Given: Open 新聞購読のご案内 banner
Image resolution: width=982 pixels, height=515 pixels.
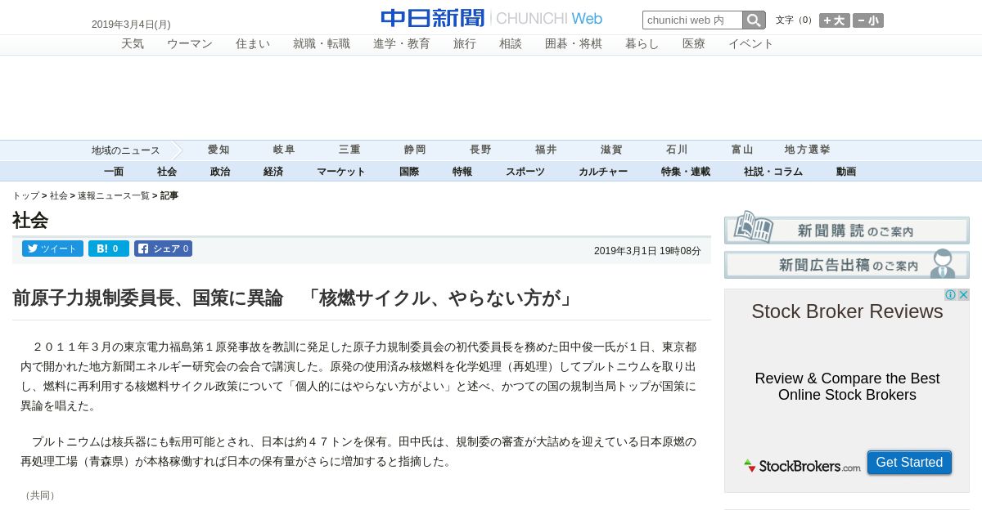Looking at the screenshot, I should [x=847, y=229].
